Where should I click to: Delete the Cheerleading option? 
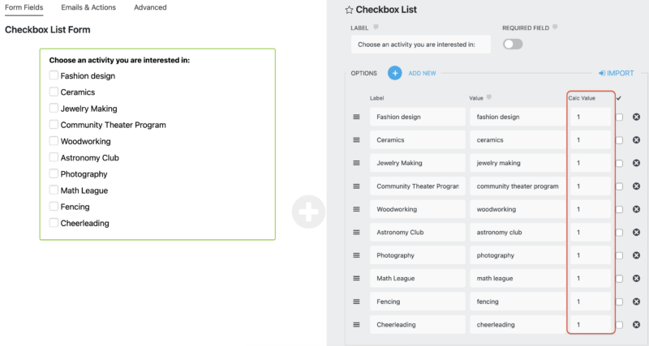(x=637, y=325)
